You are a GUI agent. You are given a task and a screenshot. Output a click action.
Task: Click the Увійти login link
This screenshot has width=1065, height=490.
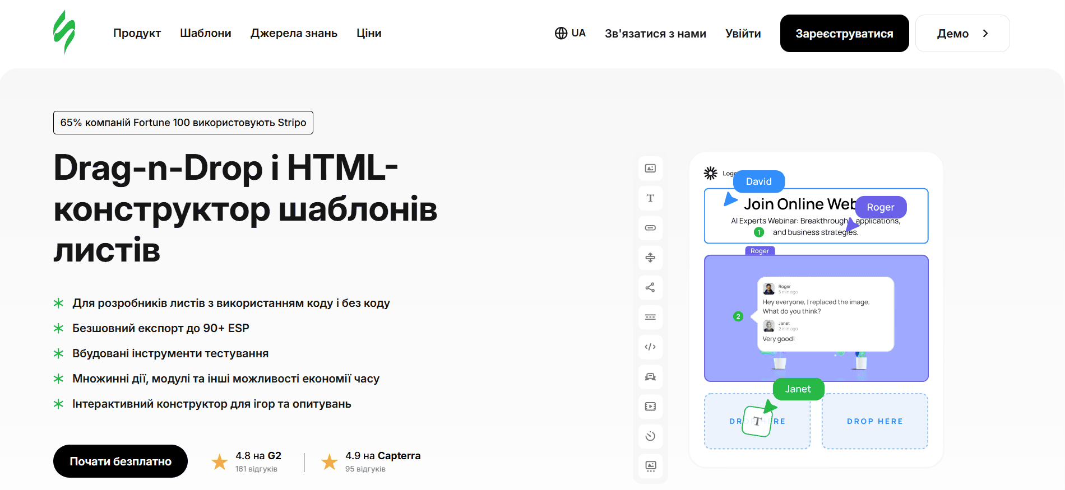pos(743,34)
